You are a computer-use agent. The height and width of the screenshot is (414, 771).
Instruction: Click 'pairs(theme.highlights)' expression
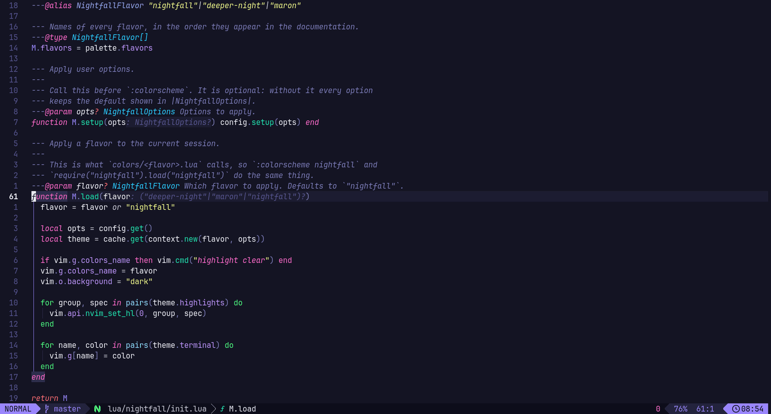[178, 303]
